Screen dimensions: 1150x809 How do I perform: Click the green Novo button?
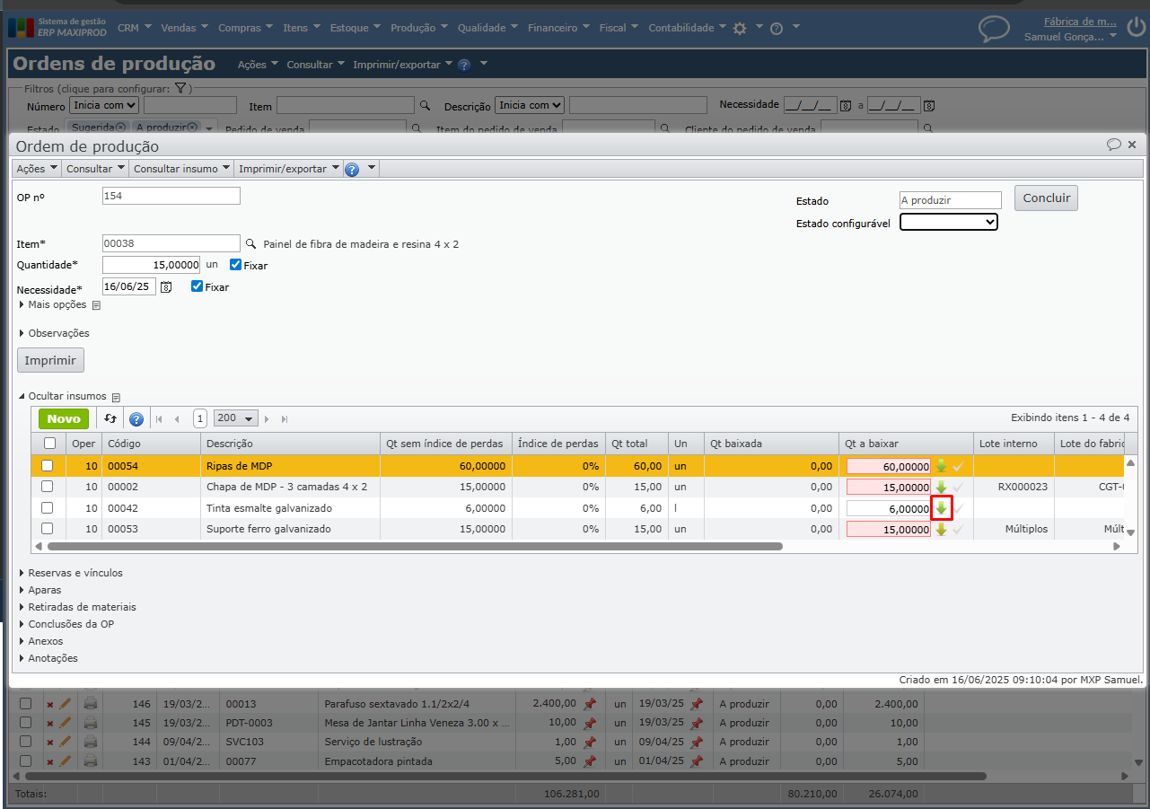(x=64, y=419)
